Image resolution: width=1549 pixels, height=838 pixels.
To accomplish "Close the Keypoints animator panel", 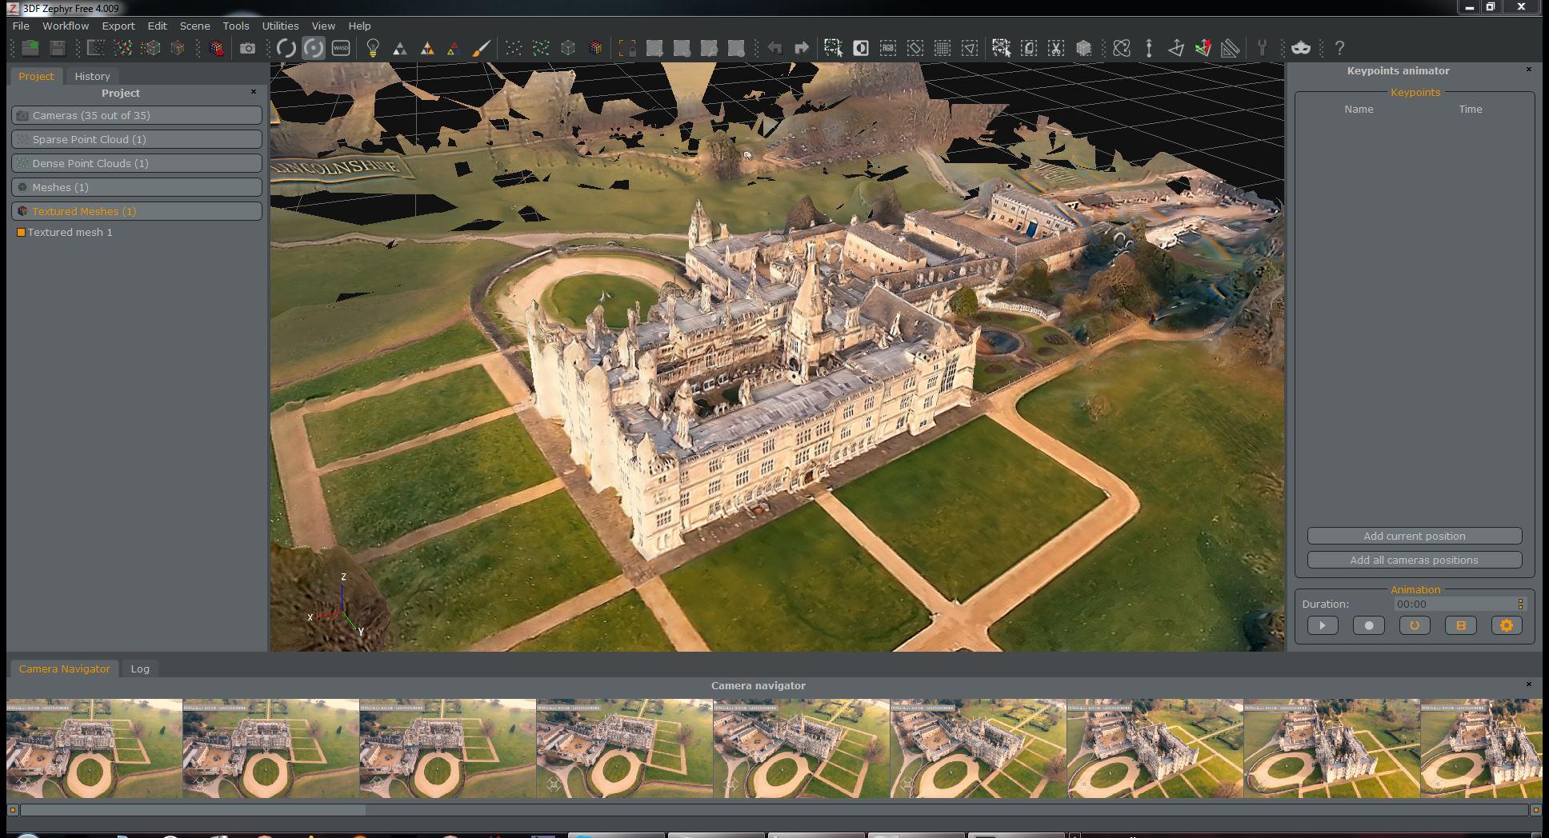I will [x=1529, y=70].
